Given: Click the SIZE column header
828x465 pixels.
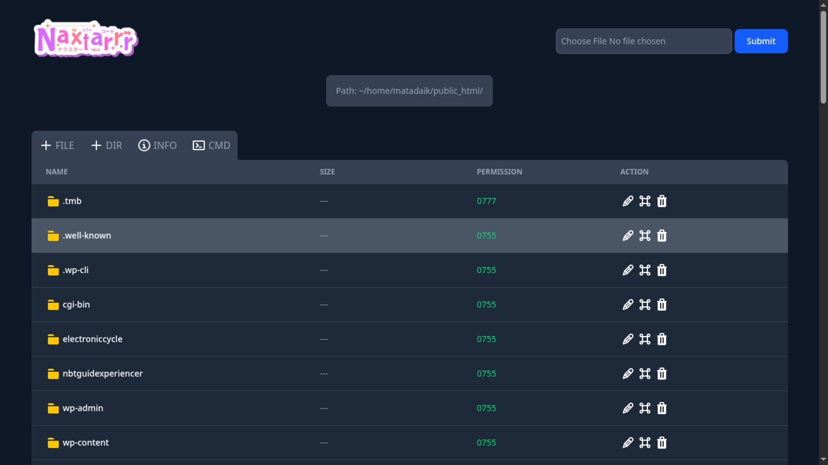Looking at the screenshot, I should (x=327, y=172).
